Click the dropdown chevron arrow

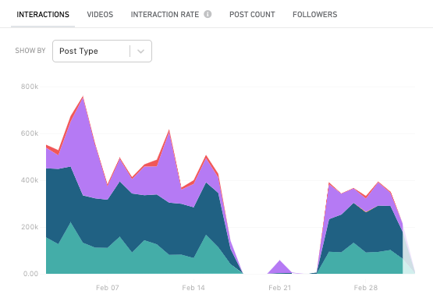[x=141, y=51]
